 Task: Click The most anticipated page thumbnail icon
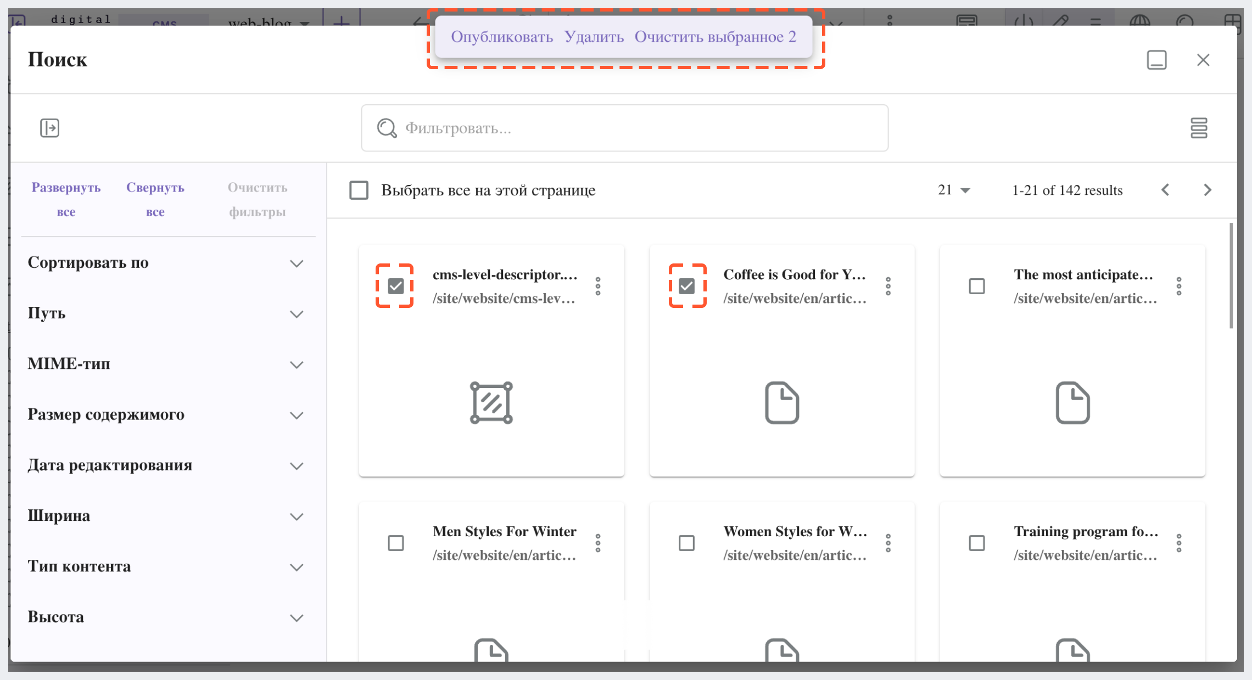1072,403
